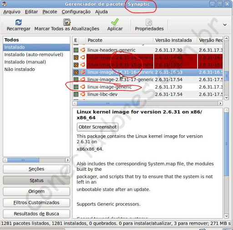Open Propriedades toolbar icon
233x230 pixels.
[149, 22]
